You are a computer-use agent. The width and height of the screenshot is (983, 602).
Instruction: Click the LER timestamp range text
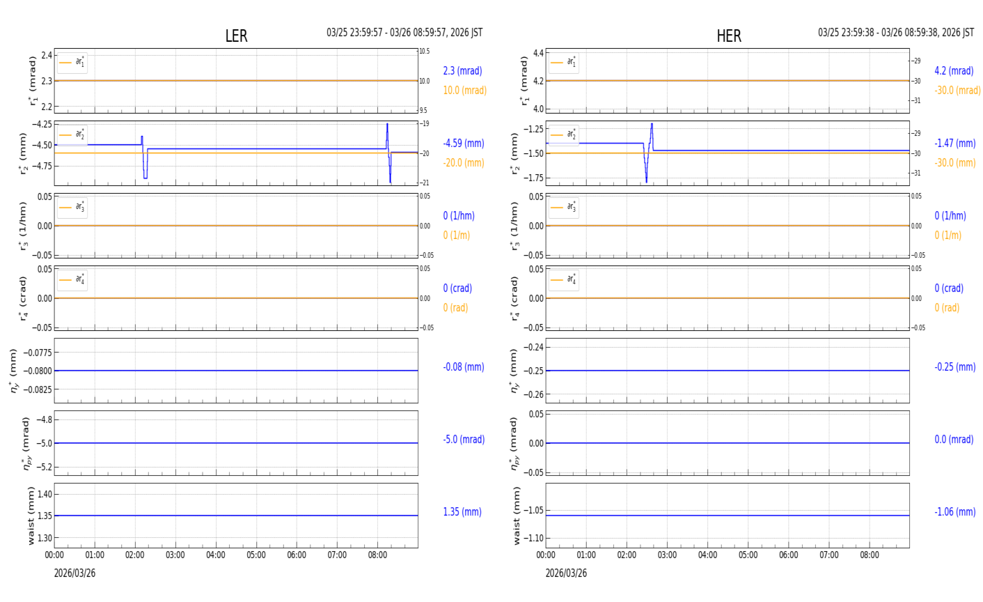tap(404, 33)
